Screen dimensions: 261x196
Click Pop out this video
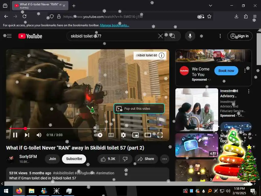pyautogui.click(x=139, y=109)
